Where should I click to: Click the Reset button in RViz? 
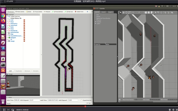click(x=9, y=103)
